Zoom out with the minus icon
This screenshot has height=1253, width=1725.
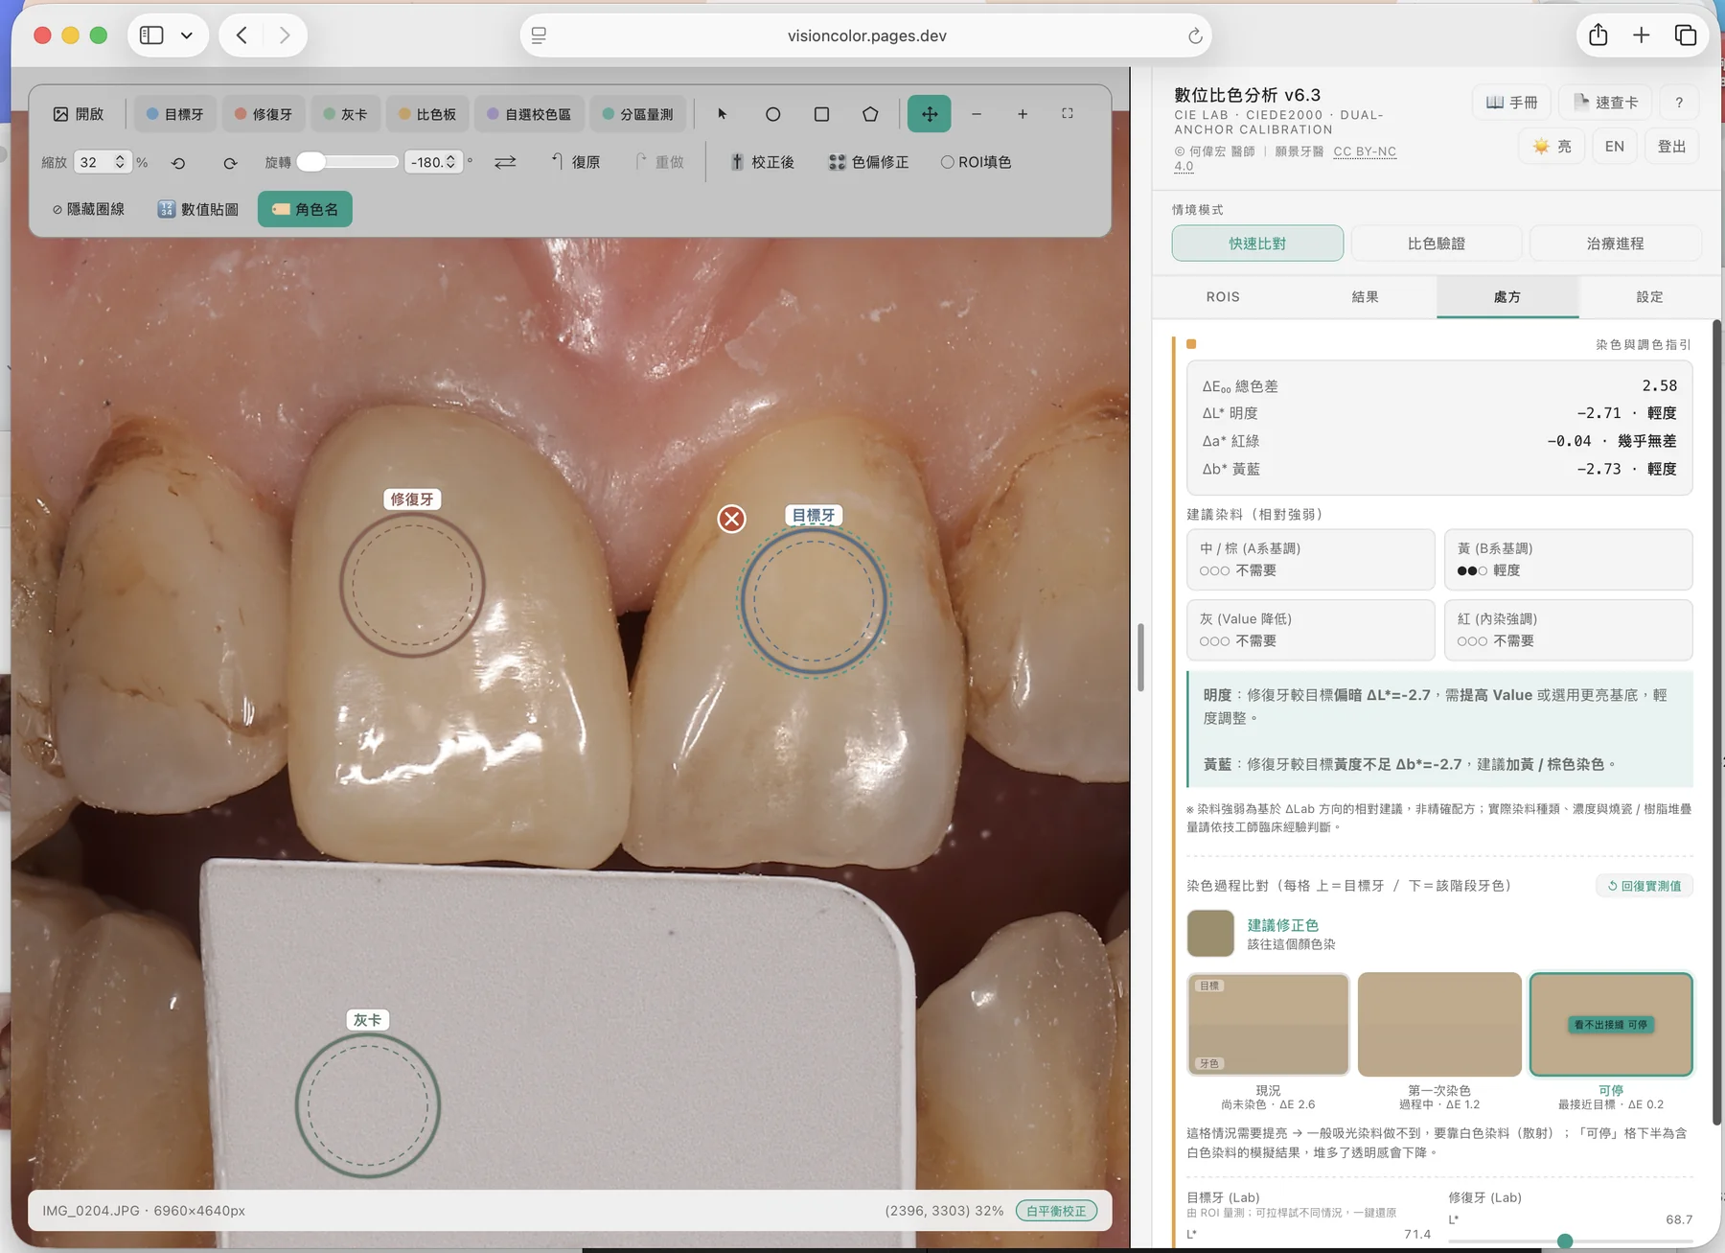coord(977,114)
